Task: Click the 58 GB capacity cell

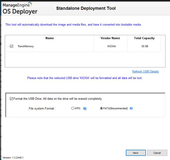Action: pyautogui.click(x=145, y=46)
